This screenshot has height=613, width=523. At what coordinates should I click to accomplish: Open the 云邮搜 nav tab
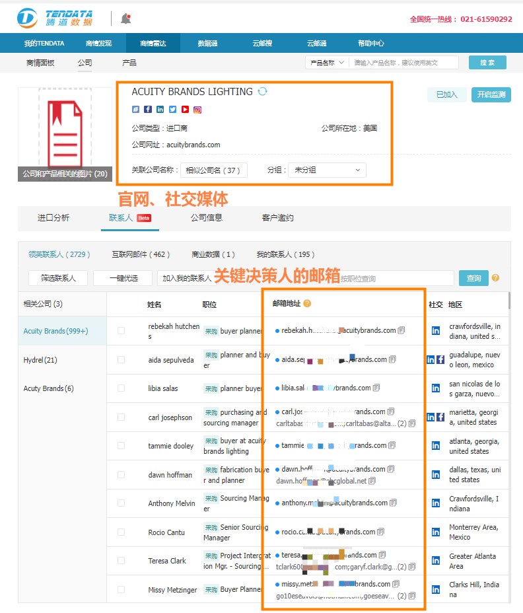262,43
